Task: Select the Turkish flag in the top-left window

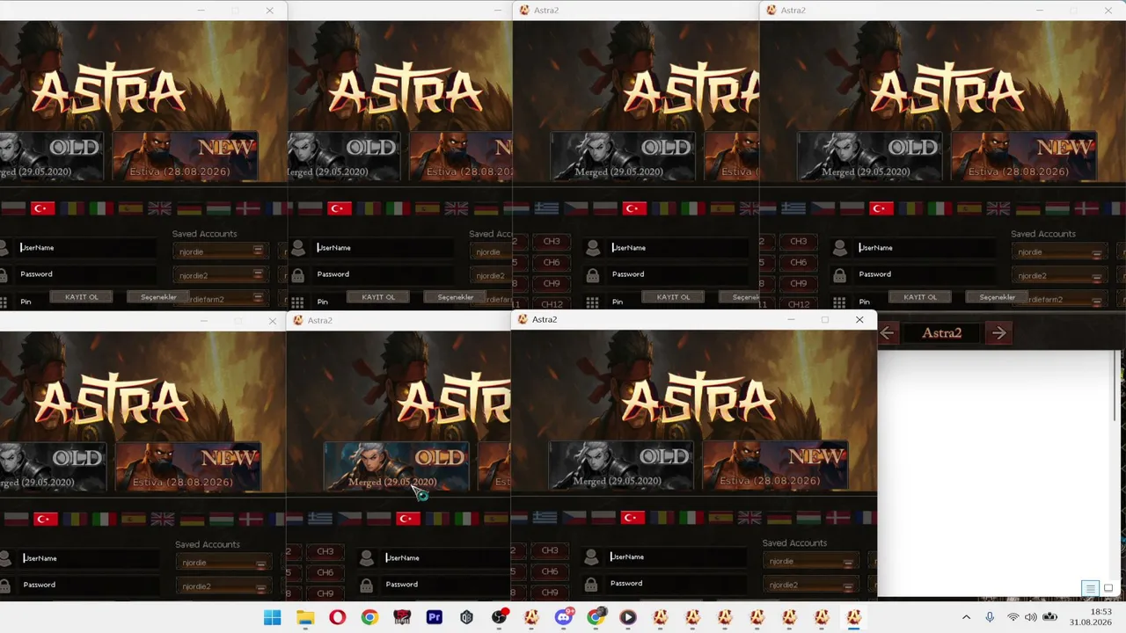Action: (x=43, y=208)
